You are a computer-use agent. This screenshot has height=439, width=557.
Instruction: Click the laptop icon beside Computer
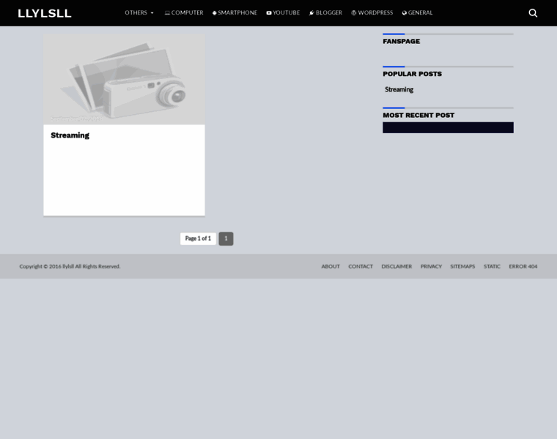(167, 13)
